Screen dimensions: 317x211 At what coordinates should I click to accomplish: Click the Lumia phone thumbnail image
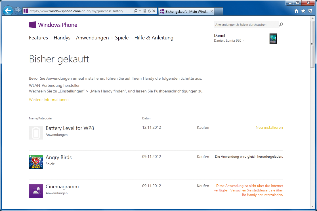[273, 39]
